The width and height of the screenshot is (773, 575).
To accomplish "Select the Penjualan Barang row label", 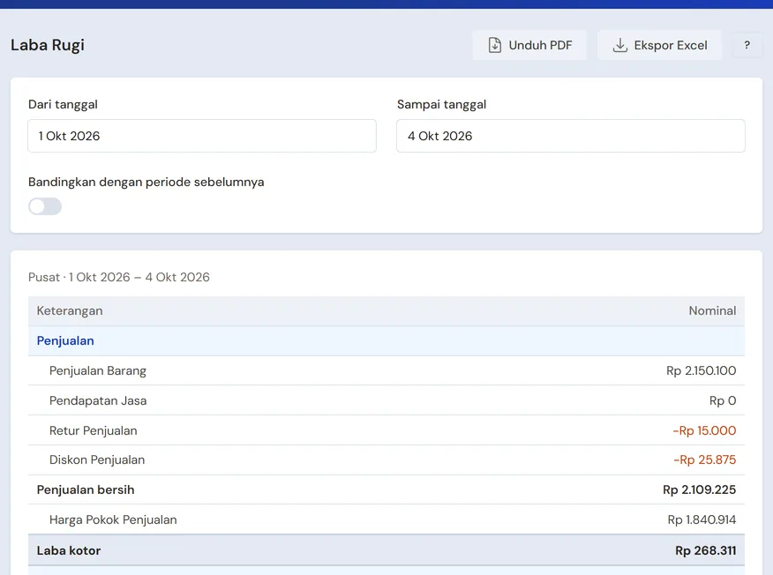I will tap(98, 370).
